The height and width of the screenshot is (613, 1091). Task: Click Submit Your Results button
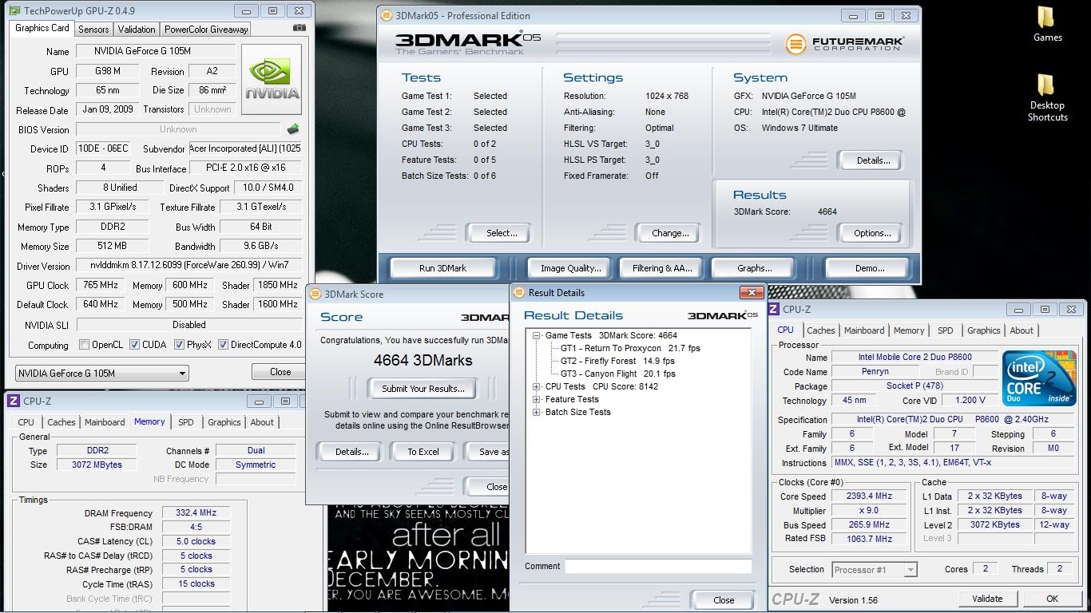[x=423, y=389]
